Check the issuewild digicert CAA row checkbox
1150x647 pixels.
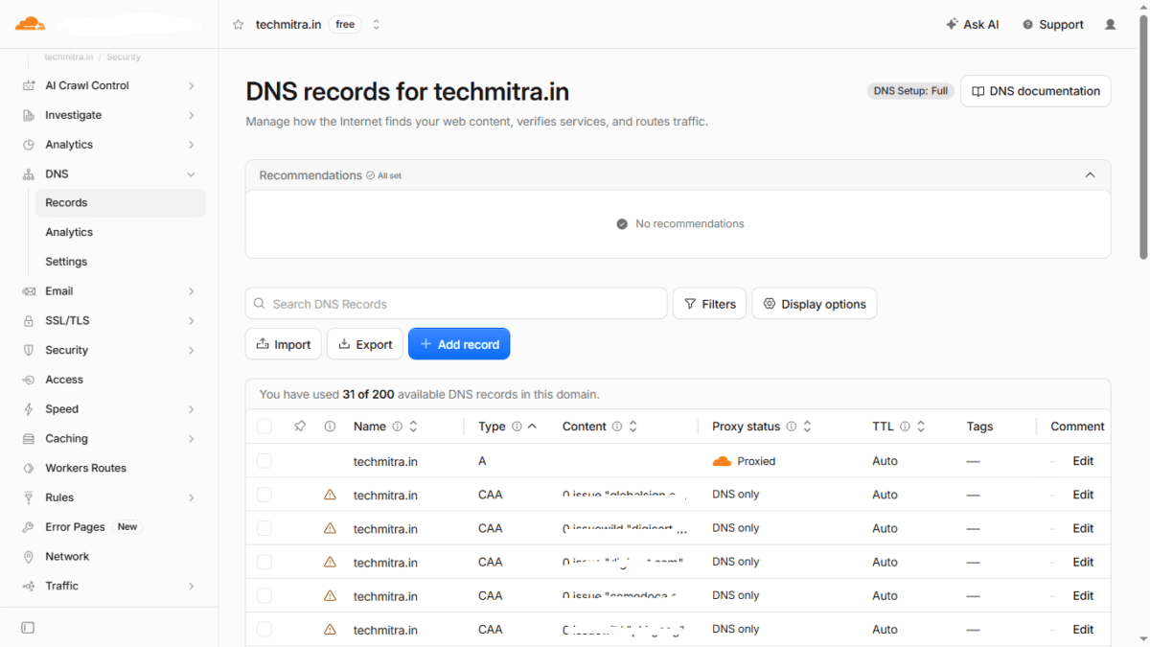(x=264, y=528)
